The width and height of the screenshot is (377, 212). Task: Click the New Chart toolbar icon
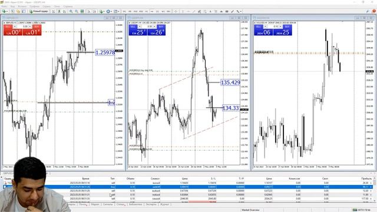point(4,11)
